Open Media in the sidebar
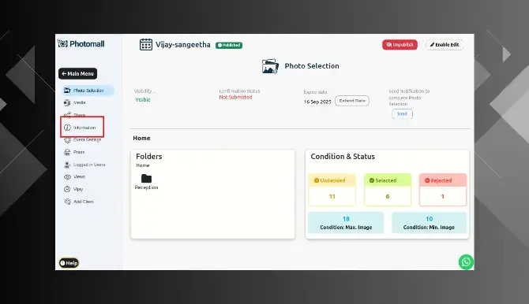Screen dimensions: 529x304 click(75, 102)
